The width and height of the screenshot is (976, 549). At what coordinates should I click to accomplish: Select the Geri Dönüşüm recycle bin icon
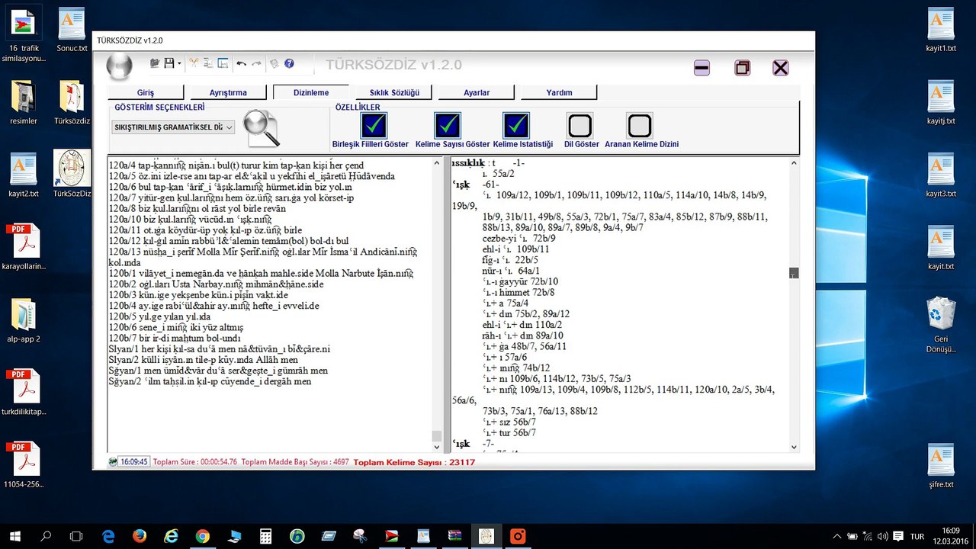click(x=941, y=326)
